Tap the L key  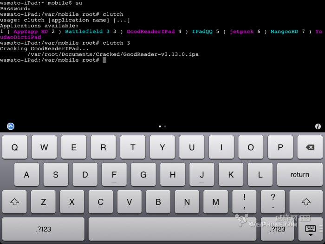click(260, 174)
